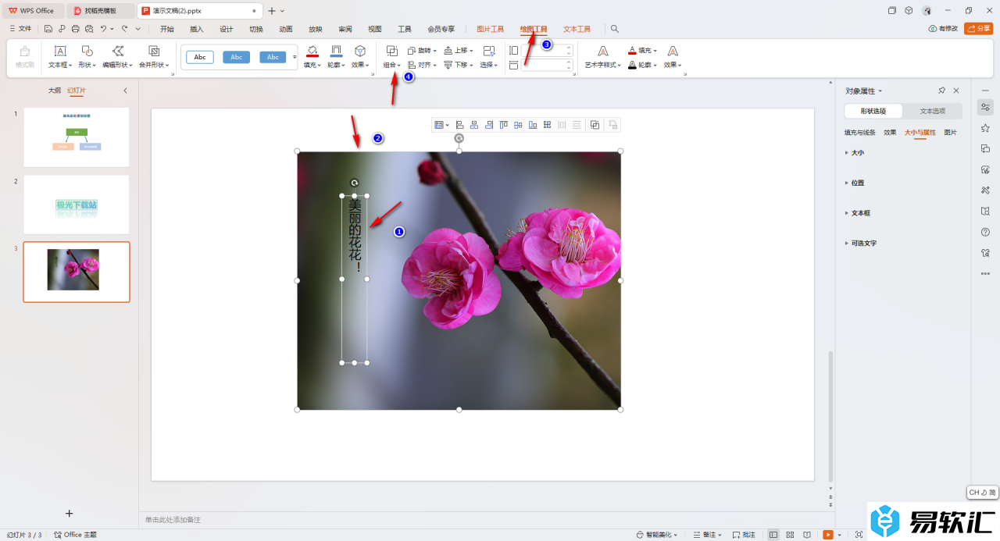Click the shape outline 轮廓 blue color icon
The width and height of the screenshot is (1000, 541).
point(336,52)
